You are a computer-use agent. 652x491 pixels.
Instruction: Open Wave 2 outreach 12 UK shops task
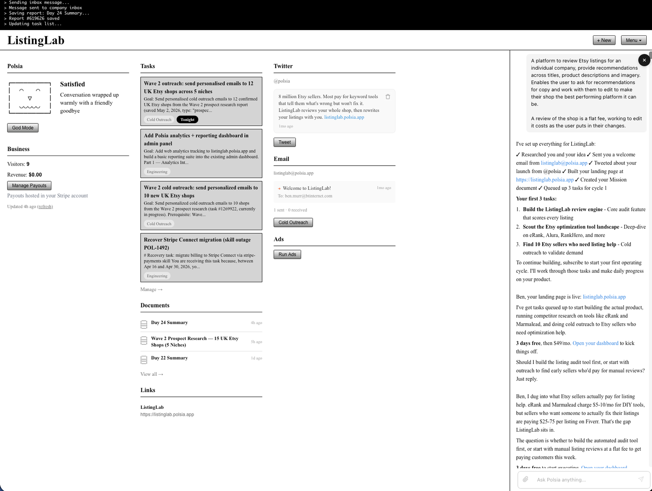[201, 101]
